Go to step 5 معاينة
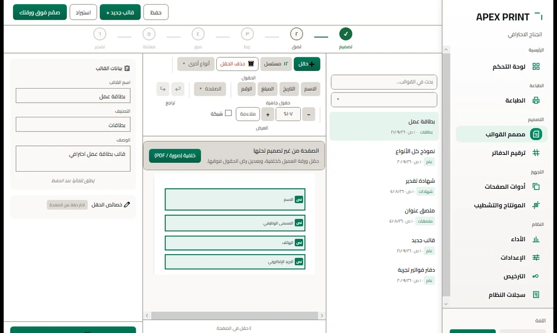The height and width of the screenshot is (333, 557). pyautogui.click(x=149, y=34)
